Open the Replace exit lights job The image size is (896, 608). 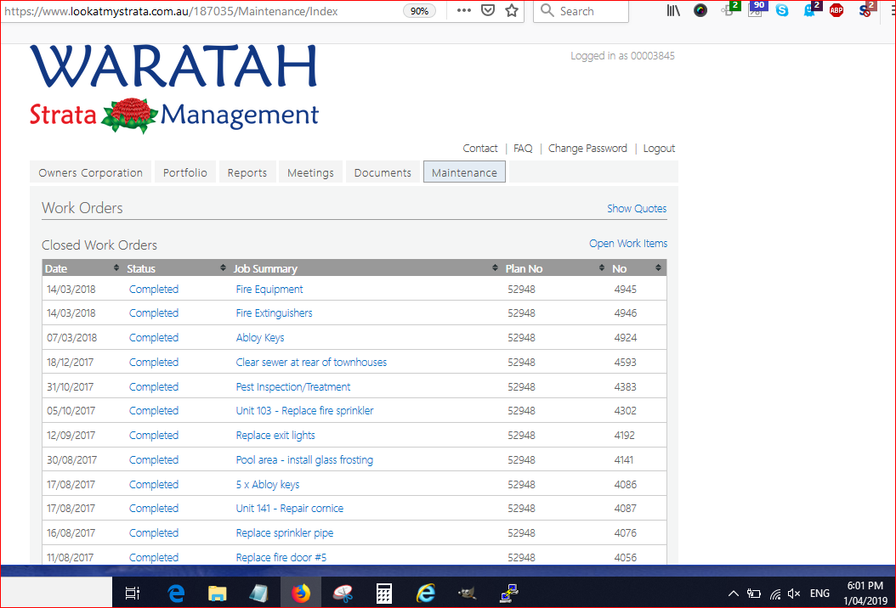pyautogui.click(x=275, y=435)
